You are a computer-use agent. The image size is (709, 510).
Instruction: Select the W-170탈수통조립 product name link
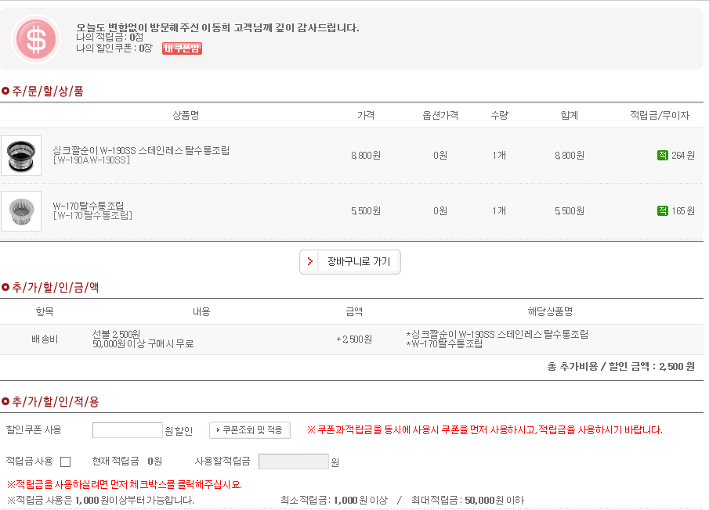[89, 206]
